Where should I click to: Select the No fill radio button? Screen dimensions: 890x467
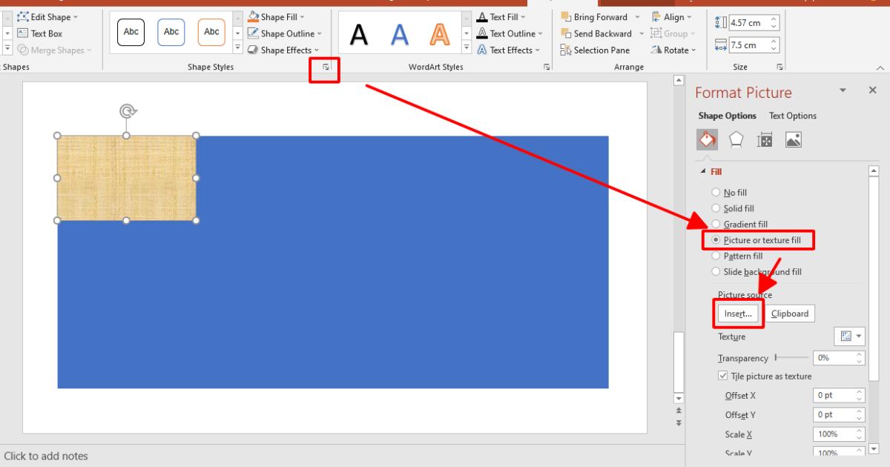tap(716, 193)
